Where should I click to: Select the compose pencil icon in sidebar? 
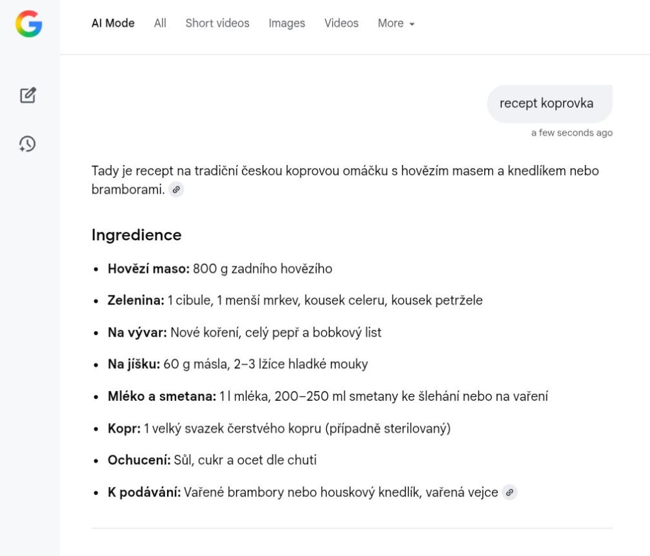coord(27,95)
